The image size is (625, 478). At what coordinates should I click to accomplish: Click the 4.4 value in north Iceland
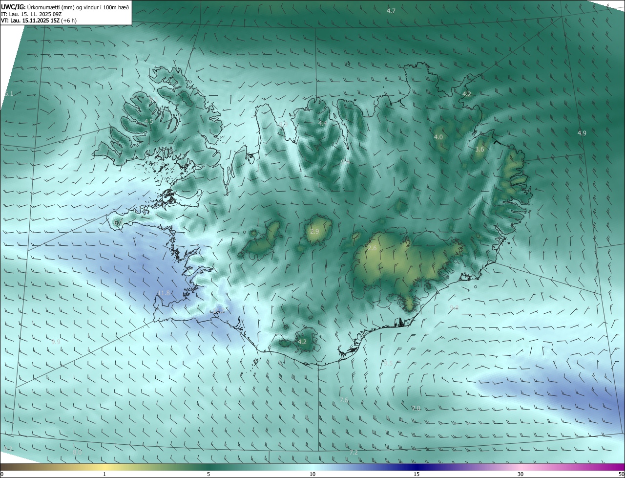coord(323,124)
